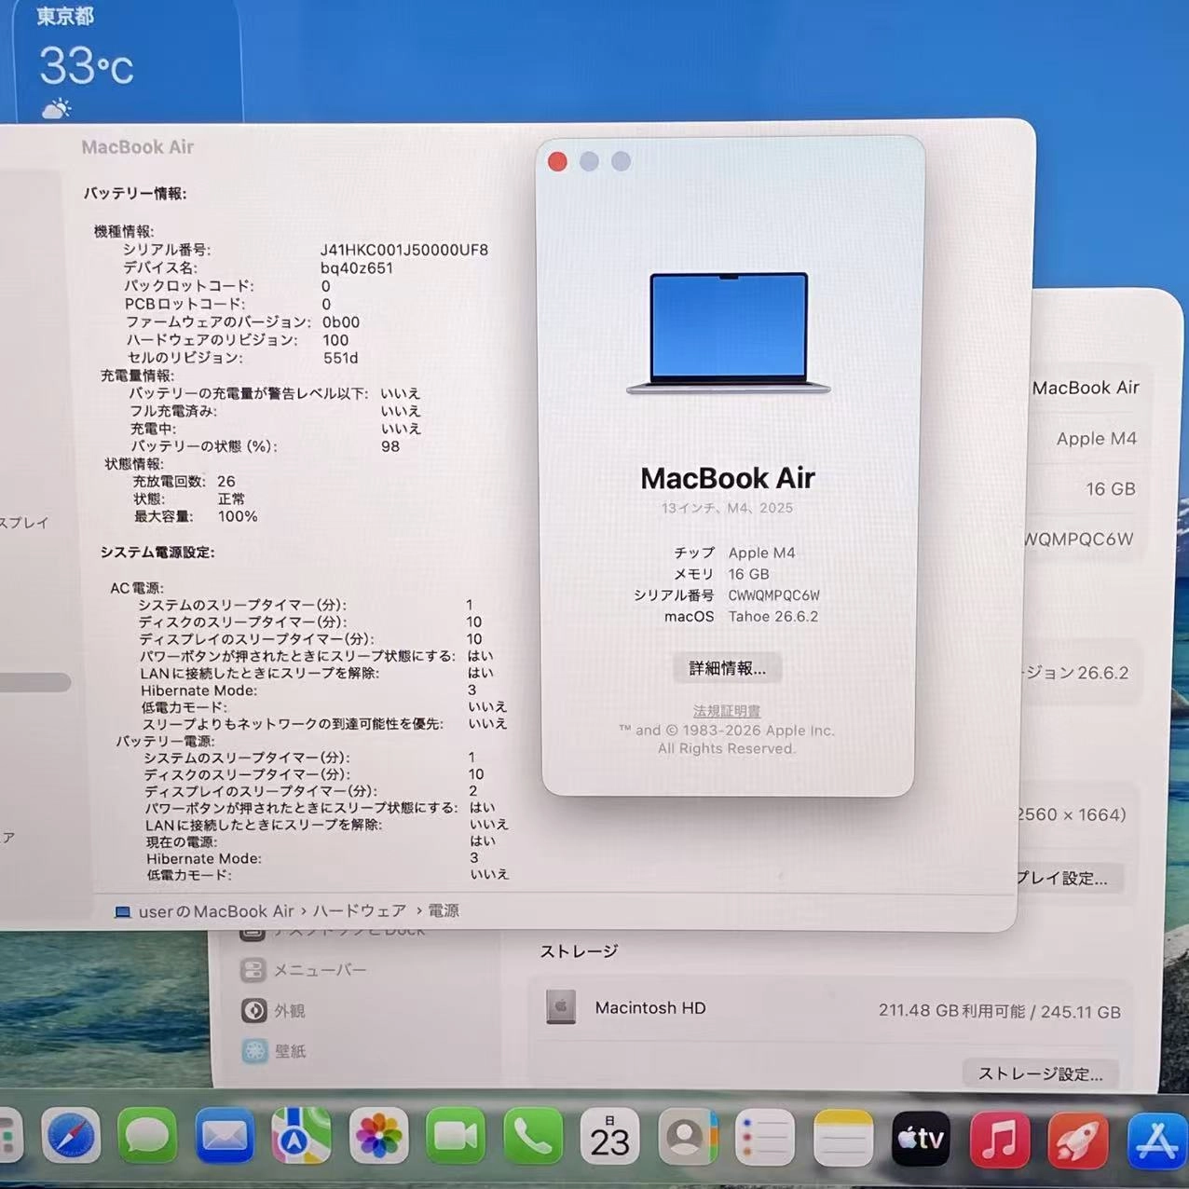1189x1189 pixels.
Task: Open Maps from the Dock
Action: tap(301, 1136)
